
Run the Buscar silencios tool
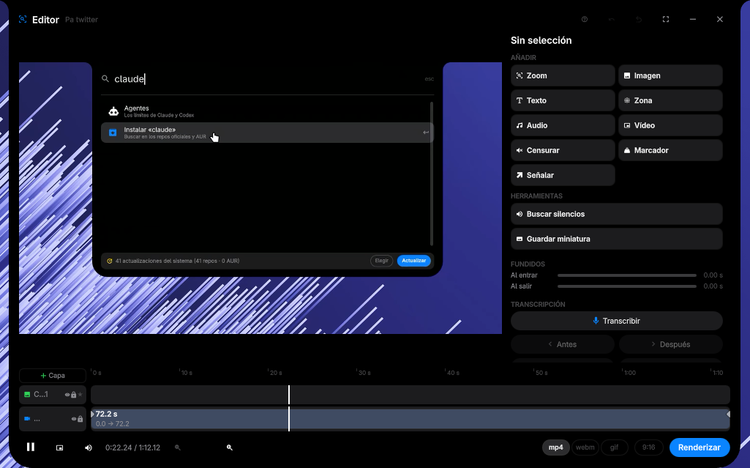[x=617, y=214]
